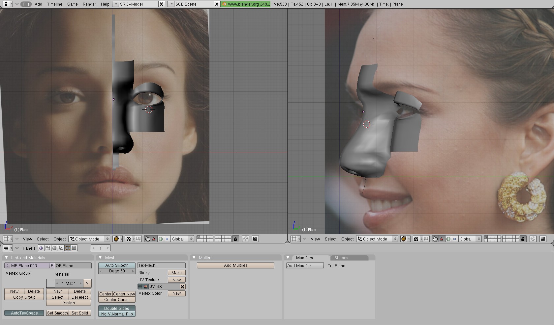
Task: Open the Render menu
Action: [x=89, y=4]
